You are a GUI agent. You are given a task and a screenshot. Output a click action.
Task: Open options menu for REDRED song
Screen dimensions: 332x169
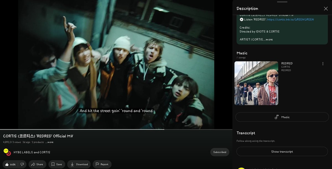[x=323, y=64]
